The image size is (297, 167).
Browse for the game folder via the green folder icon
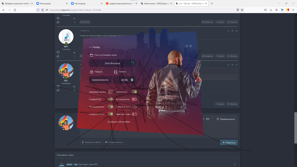(132, 63)
